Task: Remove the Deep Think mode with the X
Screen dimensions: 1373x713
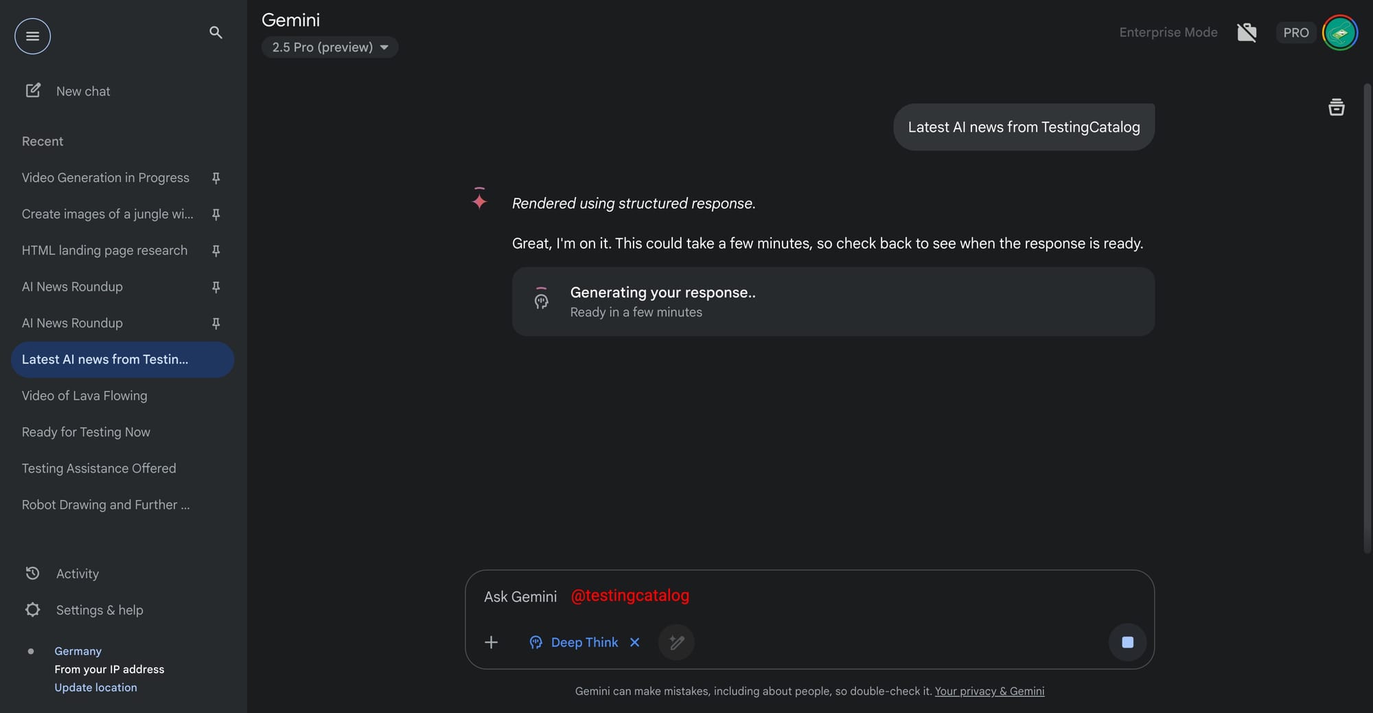Action: 634,642
